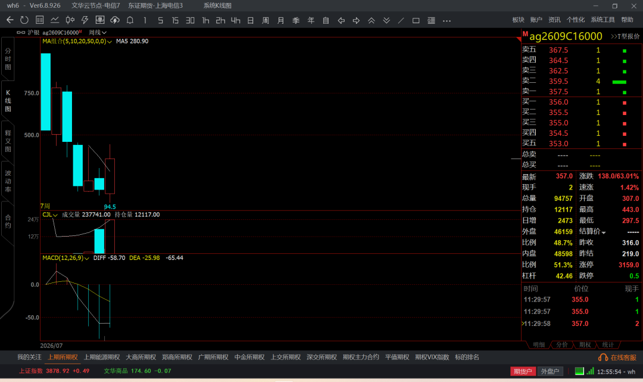The height and width of the screenshot is (382, 643).
Task: Select the 15-minute period
Action: point(175,20)
